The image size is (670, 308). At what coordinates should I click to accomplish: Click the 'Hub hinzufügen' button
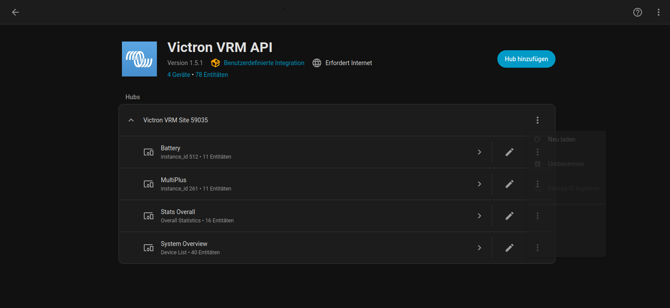526,59
